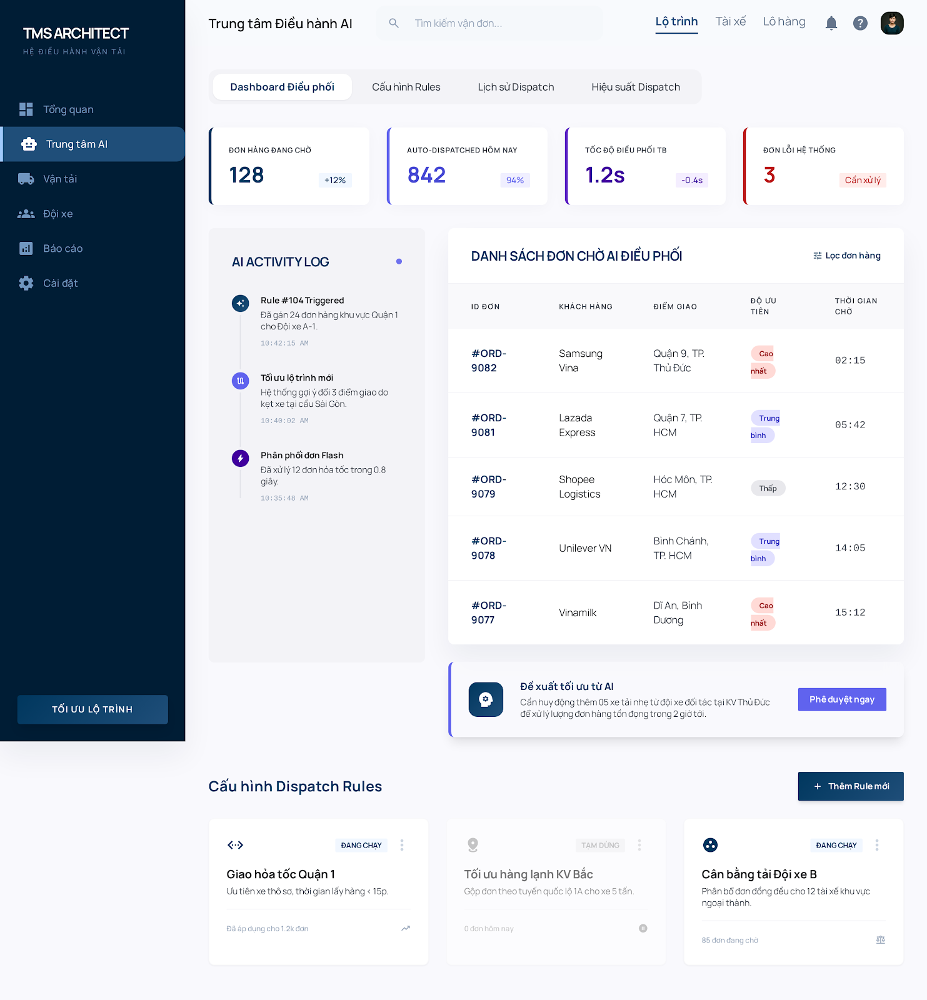
Task: Open order #ORD-9081
Action: coord(489,425)
